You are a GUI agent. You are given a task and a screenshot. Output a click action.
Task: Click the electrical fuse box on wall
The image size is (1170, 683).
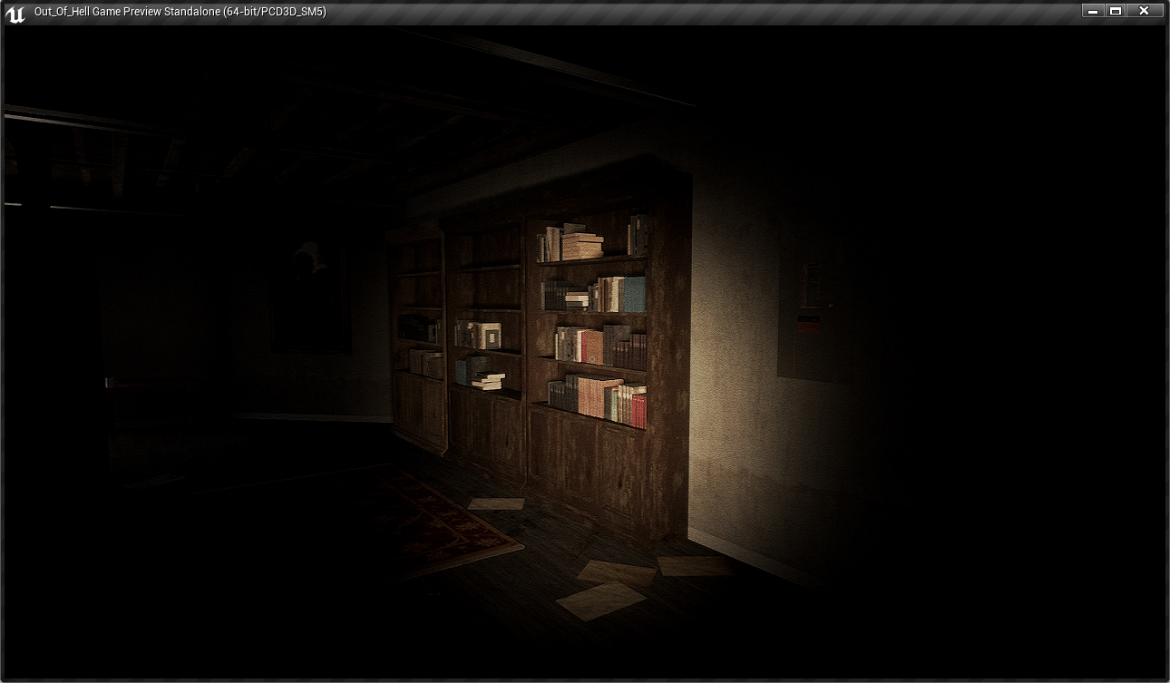point(814,313)
